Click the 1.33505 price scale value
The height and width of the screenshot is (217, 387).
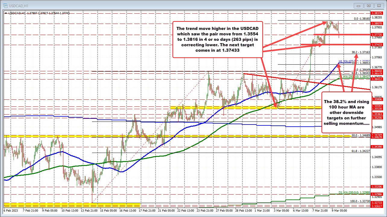[x=377, y=177]
